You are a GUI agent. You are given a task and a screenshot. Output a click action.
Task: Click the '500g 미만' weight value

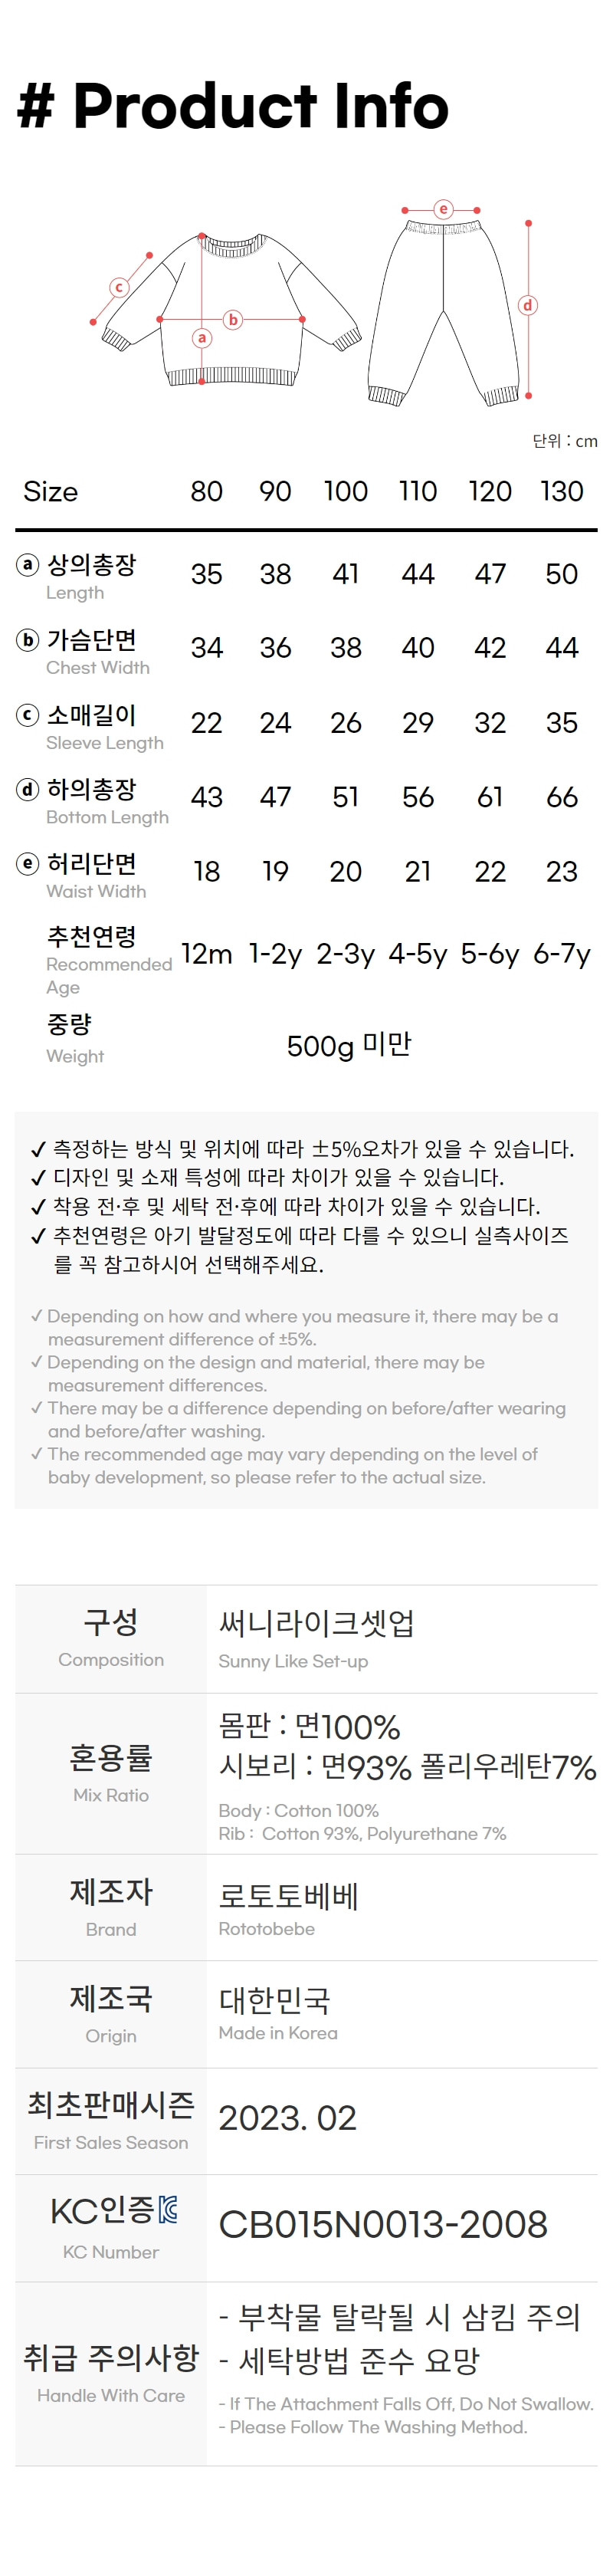(x=349, y=1045)
